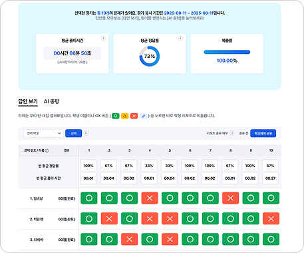The width and height of the screenshot is (304, 253).
Task: Click question 4 class average 33% cell
Action: pos(149,166)
